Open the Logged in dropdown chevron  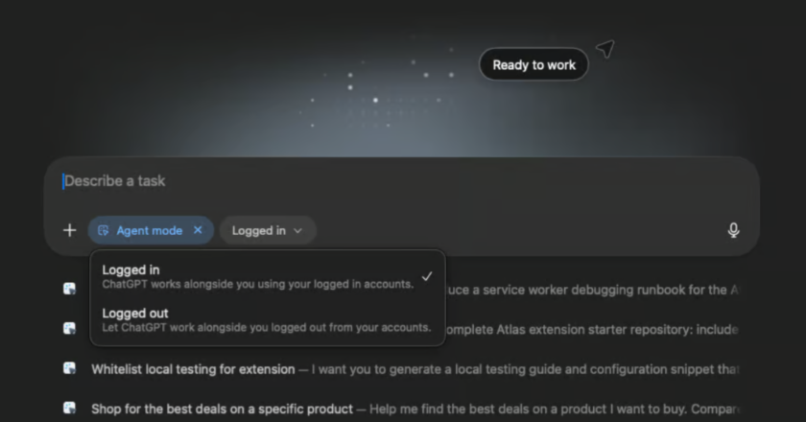(x=297, y=231)
